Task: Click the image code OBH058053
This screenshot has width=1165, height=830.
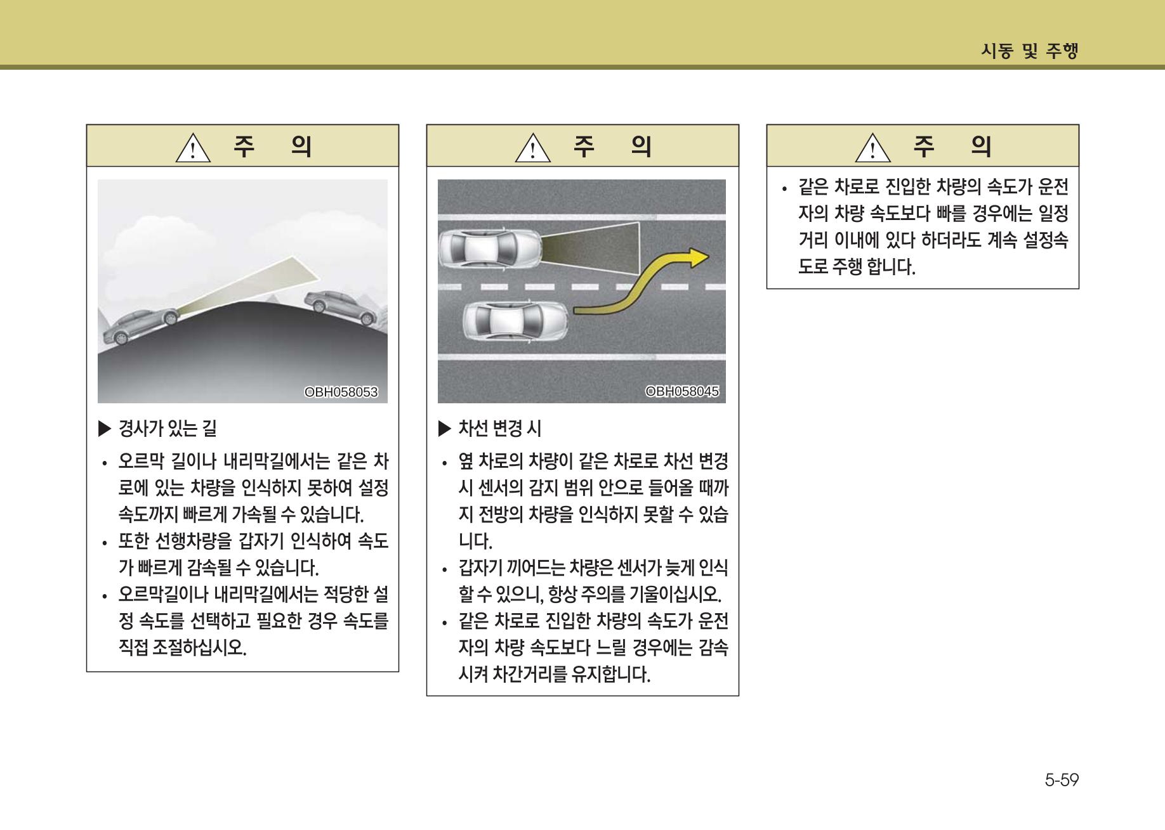Action: [341, 392]
